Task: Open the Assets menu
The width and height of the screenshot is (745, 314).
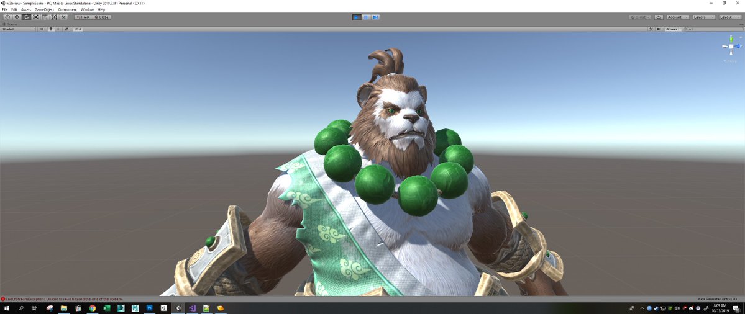Action: click(25, 9)
